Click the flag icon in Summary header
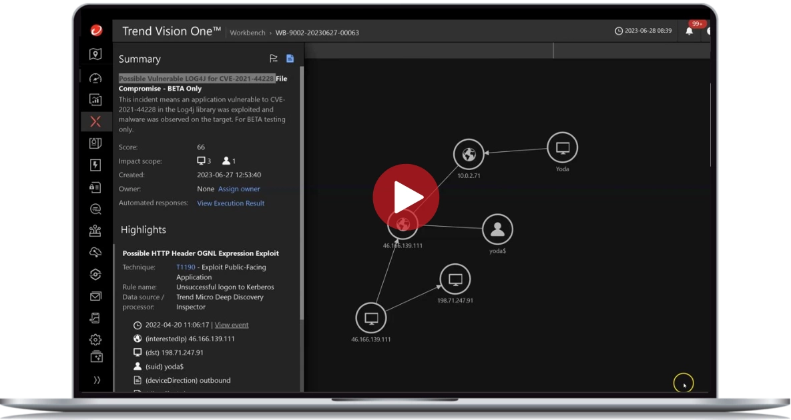This screenshot has height=420, width=791. point(274,59)
